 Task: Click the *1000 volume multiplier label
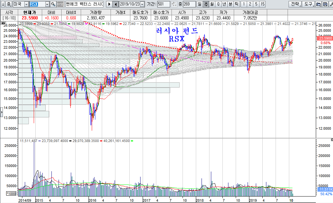point(11,194)
